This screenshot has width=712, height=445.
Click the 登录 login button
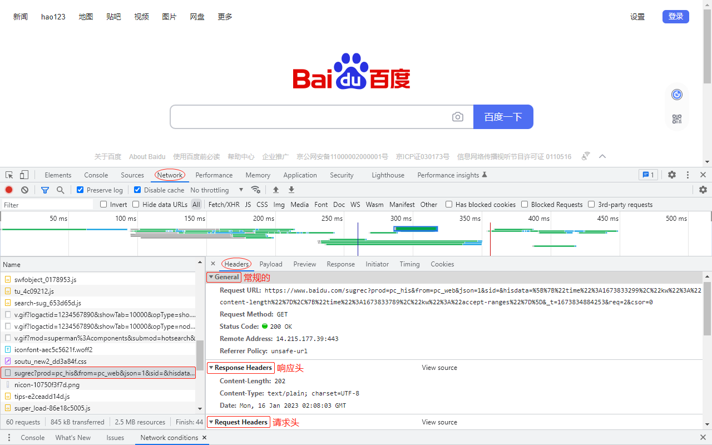pos(676,17)
